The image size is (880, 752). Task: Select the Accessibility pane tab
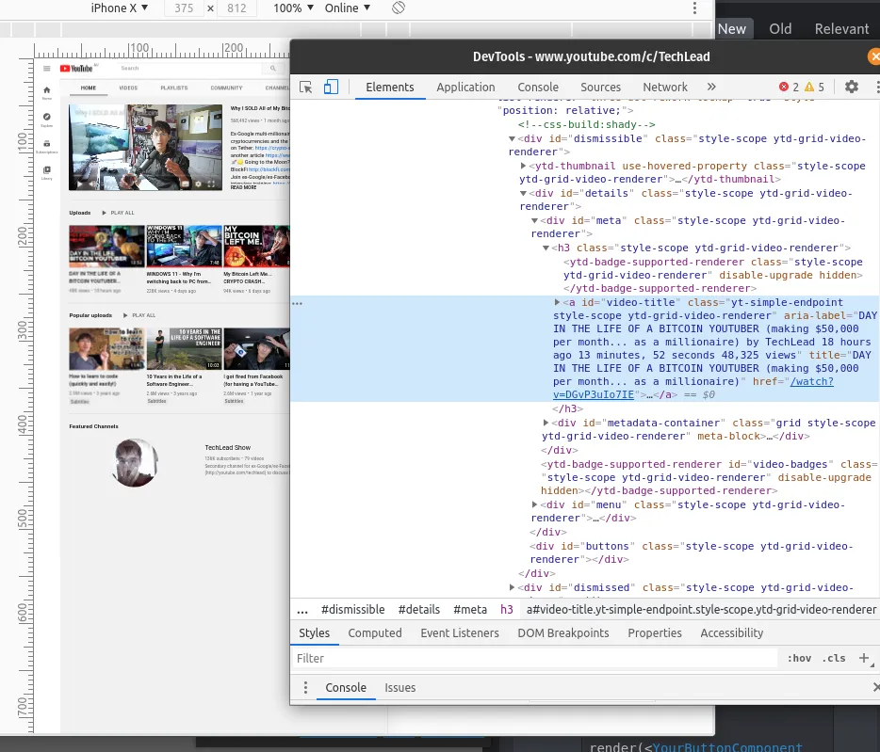pos(732,633)
